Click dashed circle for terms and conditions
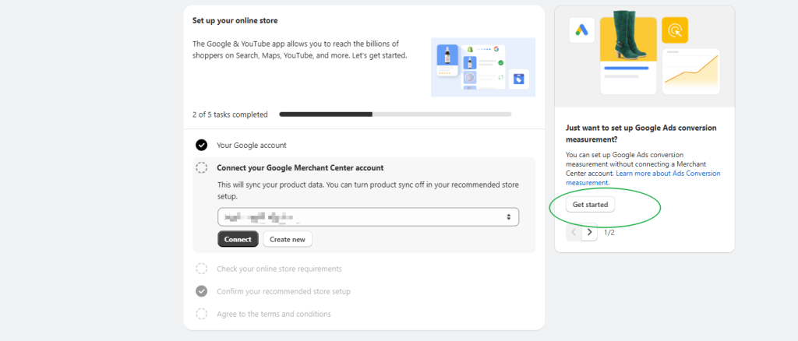Viewport: 798px width, 341px height. coord(202,314)
